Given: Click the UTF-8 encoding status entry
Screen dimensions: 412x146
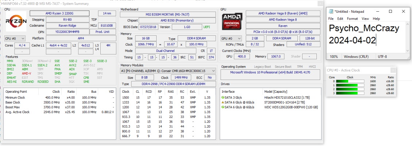Looking at the screenshot, I should pos(383,57).
